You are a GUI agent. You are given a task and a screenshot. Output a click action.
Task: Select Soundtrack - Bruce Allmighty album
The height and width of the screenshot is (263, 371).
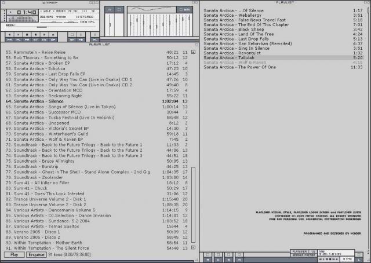point(97,161)
